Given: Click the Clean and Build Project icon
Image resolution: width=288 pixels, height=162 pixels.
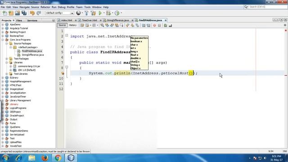Looking at the screenshot, I should [93, 13].
